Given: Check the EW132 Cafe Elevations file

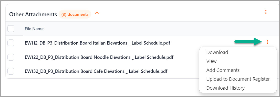Looking at the screenshot, I should (x=11, y=71).
